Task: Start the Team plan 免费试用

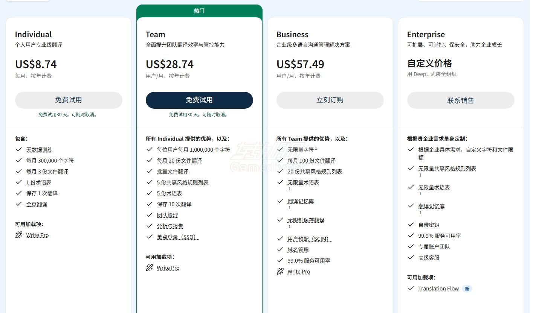Action: 199,100
